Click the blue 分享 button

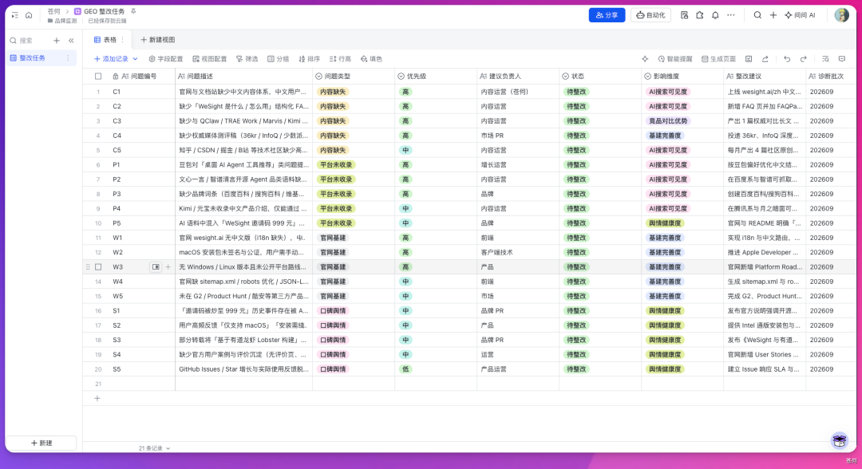click(607, 15)
